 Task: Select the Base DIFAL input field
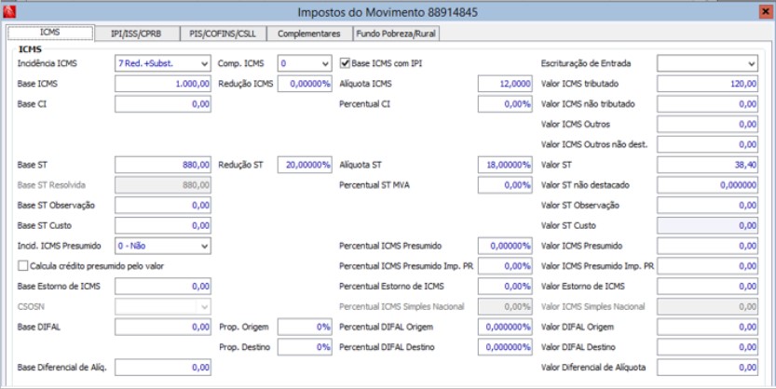[x=163, y=327]
